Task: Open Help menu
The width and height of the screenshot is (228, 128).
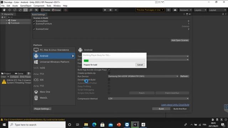Action: (65, 6)
